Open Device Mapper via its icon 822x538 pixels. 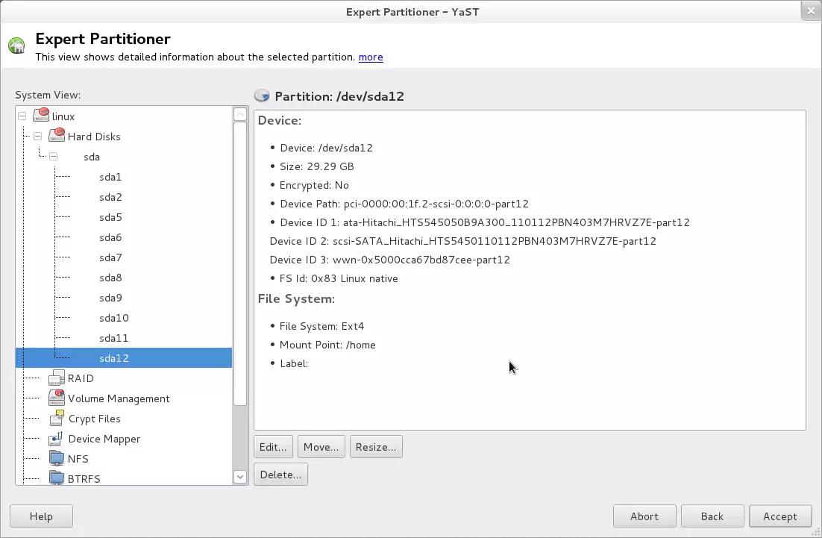pyautogui.click(x=57, y=439)
